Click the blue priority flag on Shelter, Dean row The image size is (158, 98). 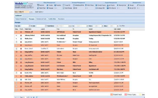(21, 39)
